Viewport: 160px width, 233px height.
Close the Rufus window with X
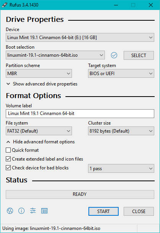(151, 5)
